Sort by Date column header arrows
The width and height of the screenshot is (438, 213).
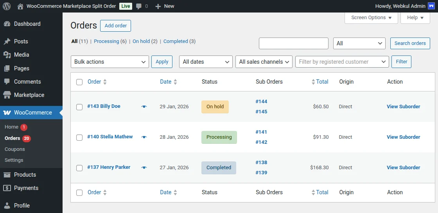175,82
